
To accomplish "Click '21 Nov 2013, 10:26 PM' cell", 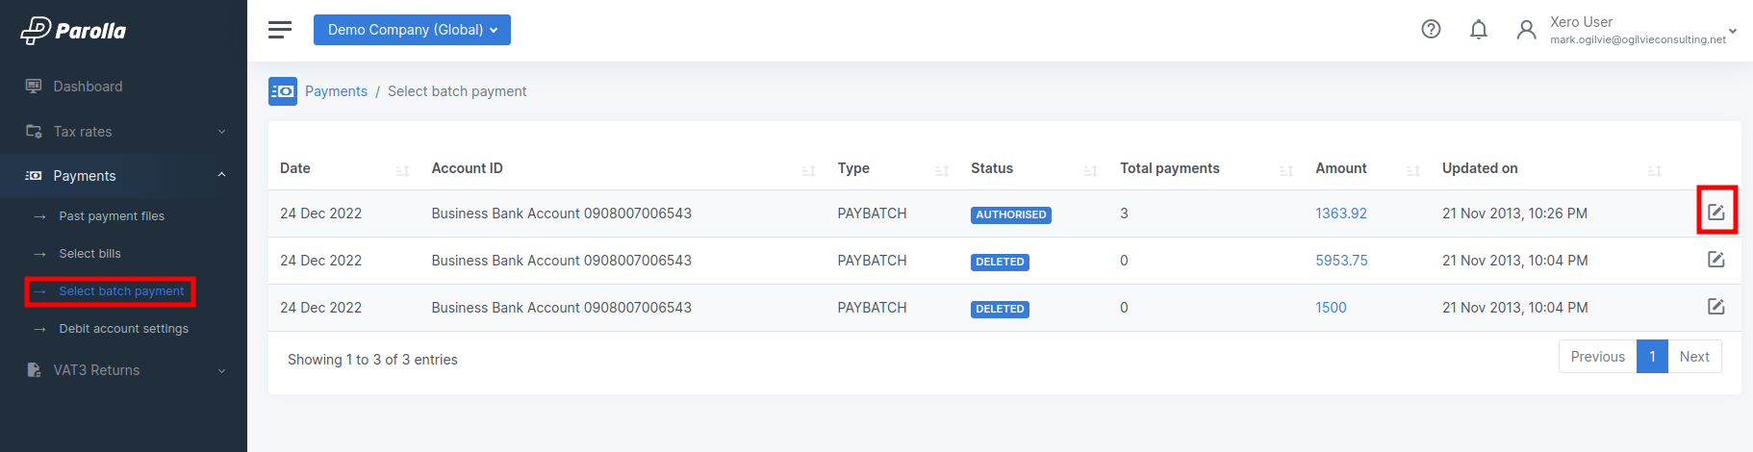I will pos(1514,213).
